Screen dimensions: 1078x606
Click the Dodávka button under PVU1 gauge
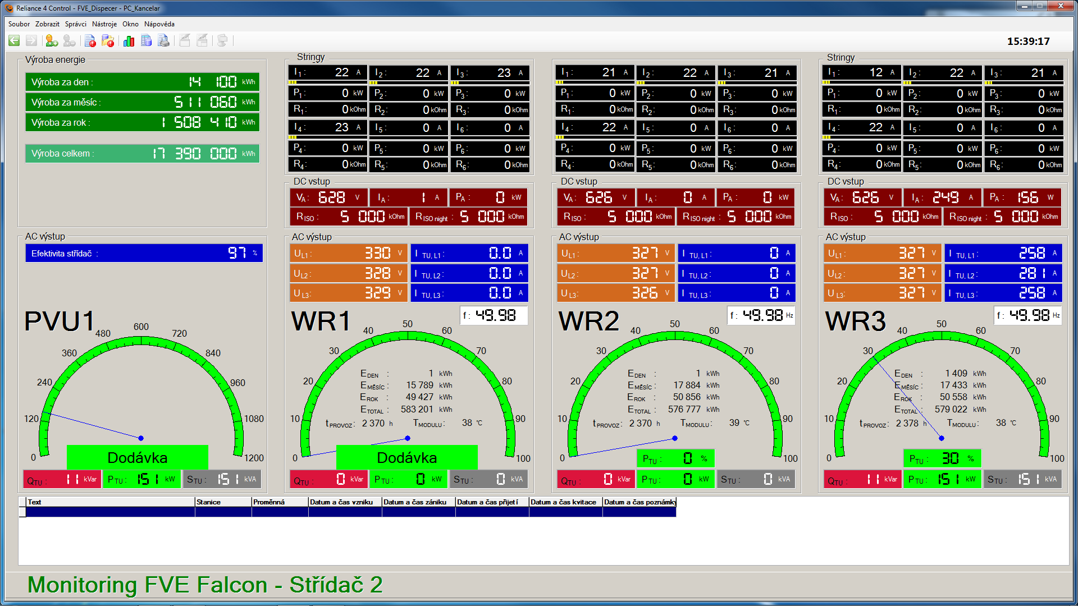click(138, 458)
